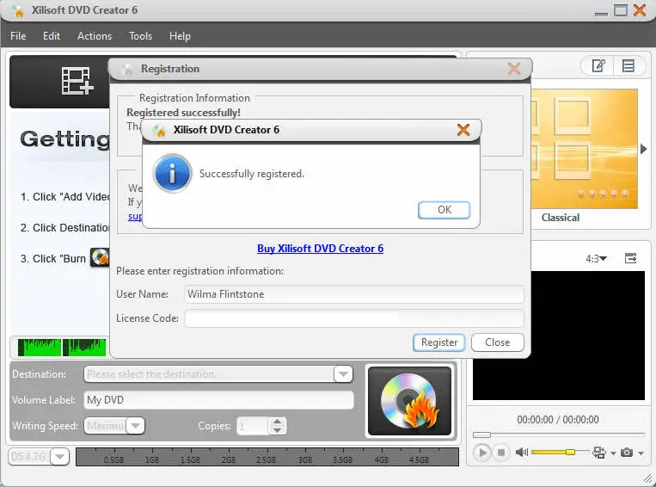Click the Xilisoft app icon in title bar
656x487 pixels.
pos(17,11)
